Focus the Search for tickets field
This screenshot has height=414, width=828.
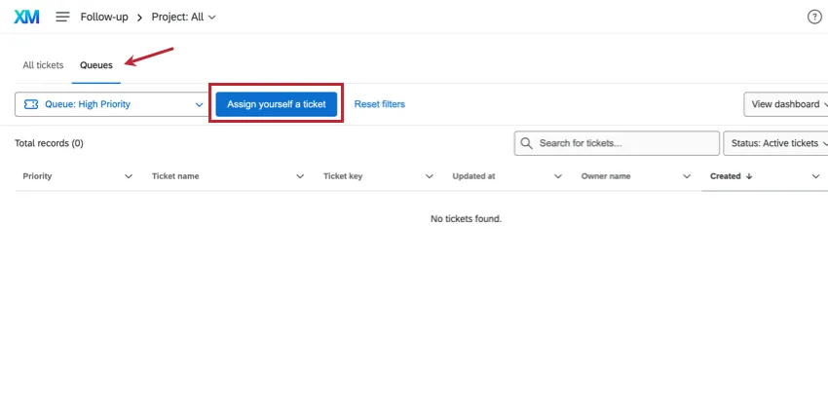pyautogui.click(x=617, y=143)
